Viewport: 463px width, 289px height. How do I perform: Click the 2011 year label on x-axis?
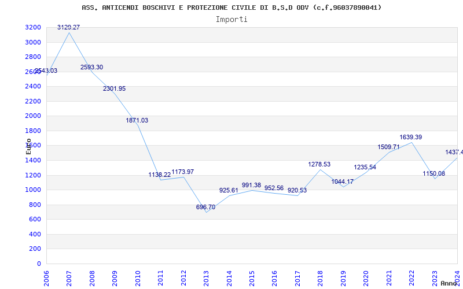coord(161,279)
